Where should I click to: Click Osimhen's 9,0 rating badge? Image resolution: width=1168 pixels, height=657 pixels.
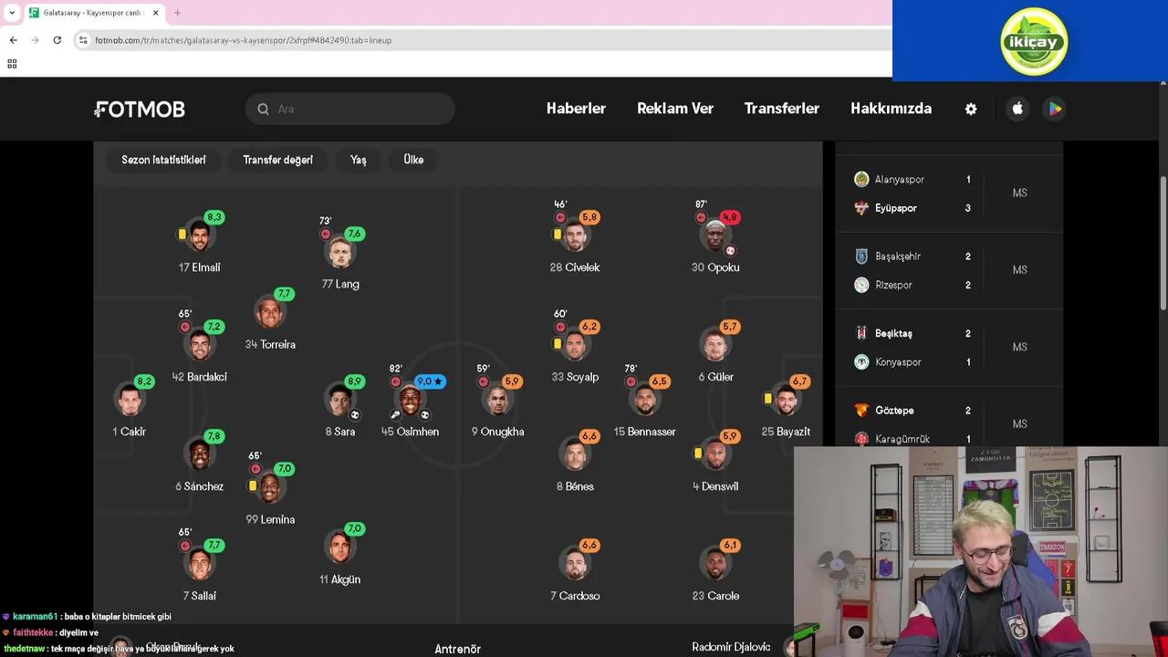[430, 381]
